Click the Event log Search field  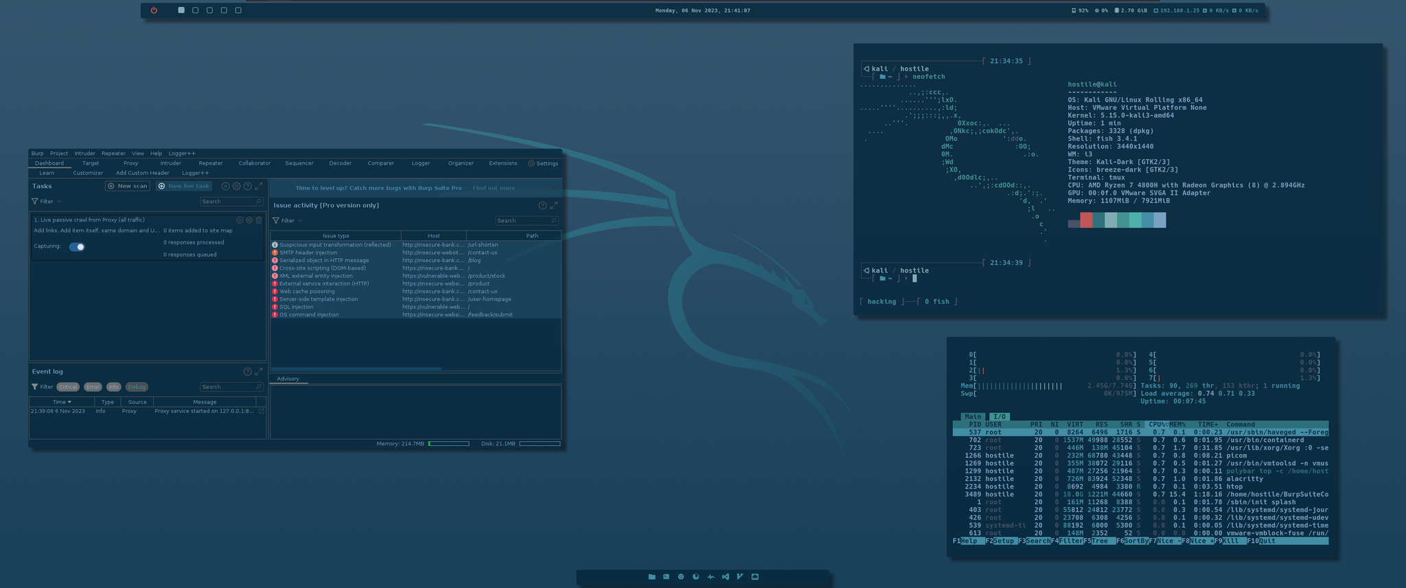point(231,387)
